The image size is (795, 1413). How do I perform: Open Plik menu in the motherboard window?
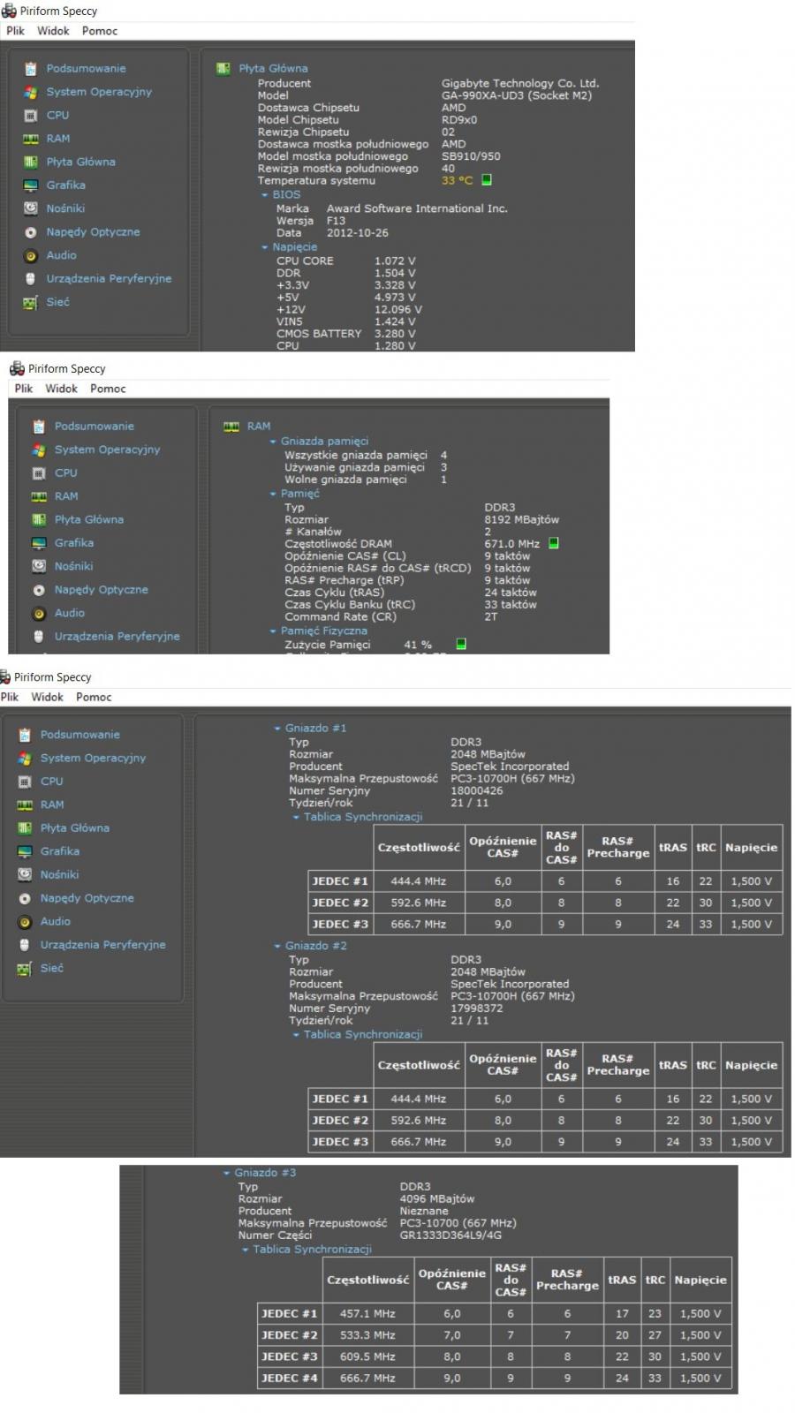tap(15, 31)
